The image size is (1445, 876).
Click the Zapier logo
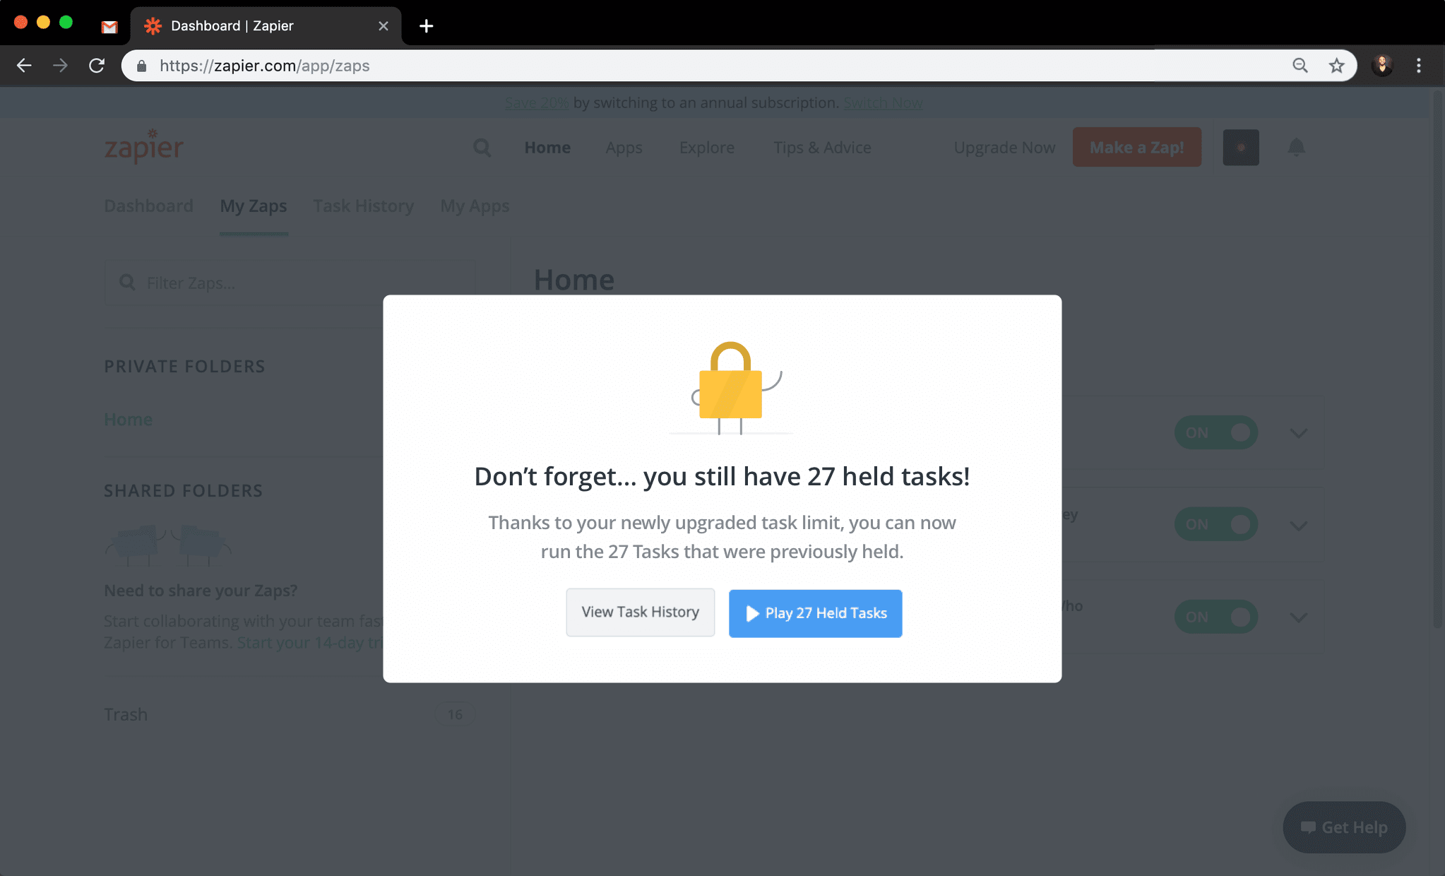coord(144,146)
